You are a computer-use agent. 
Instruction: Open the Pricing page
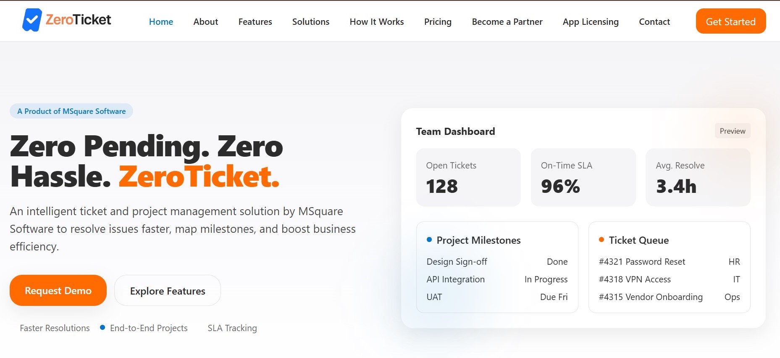(x=438, y=22)
